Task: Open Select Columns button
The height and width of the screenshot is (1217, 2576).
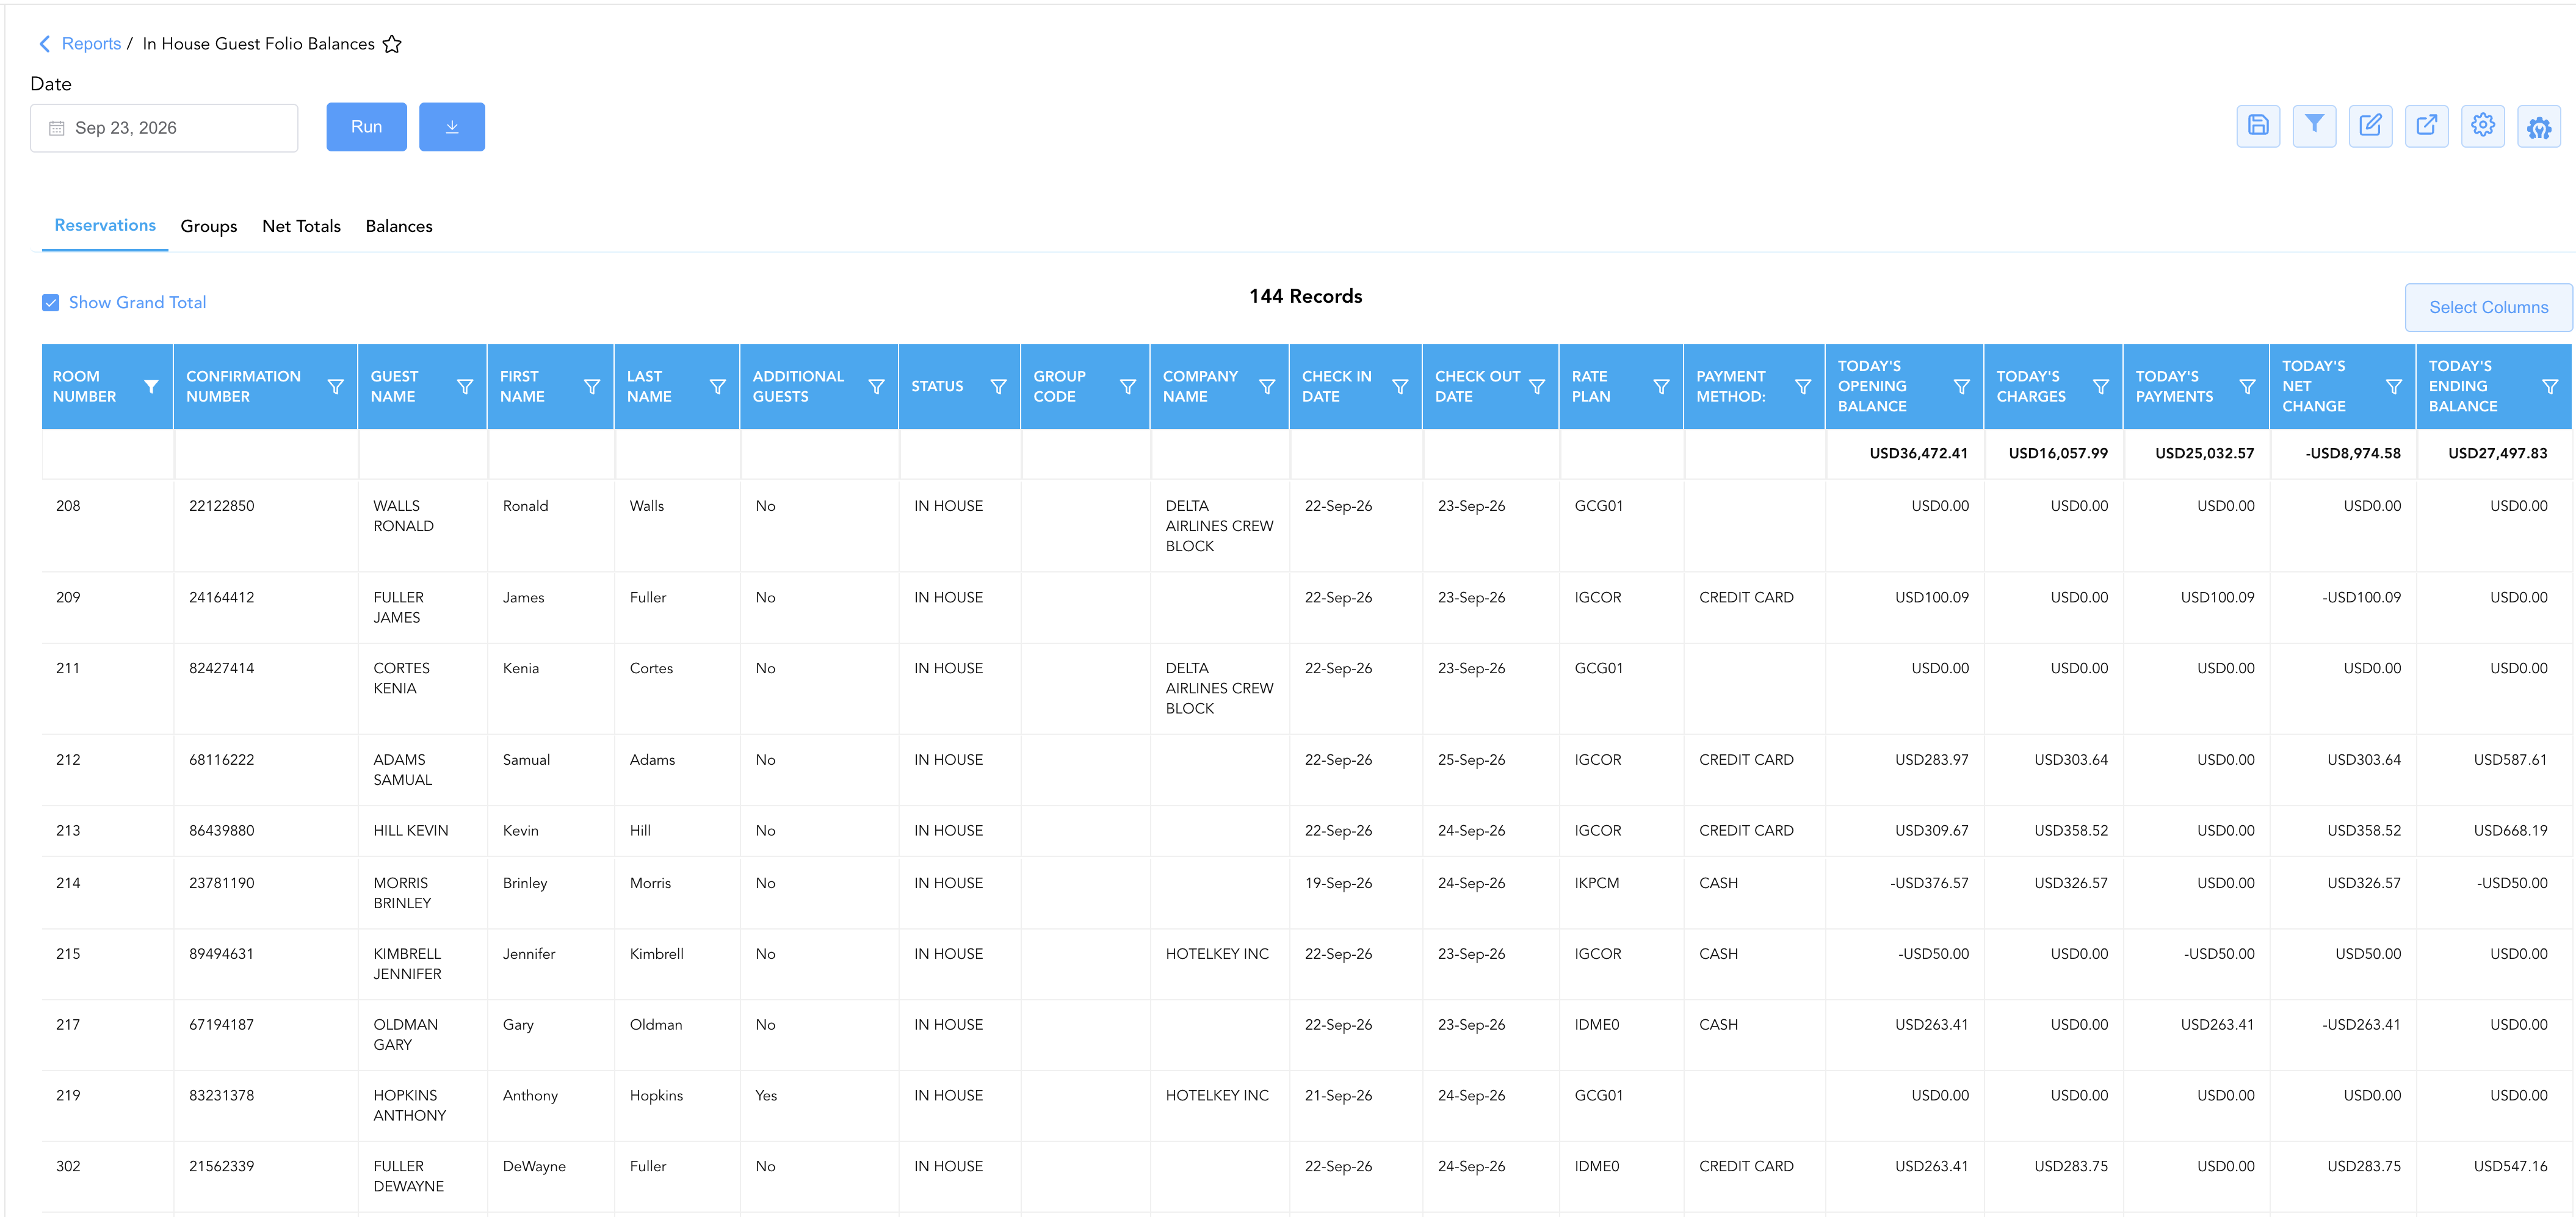Action: coord(2488,308)
